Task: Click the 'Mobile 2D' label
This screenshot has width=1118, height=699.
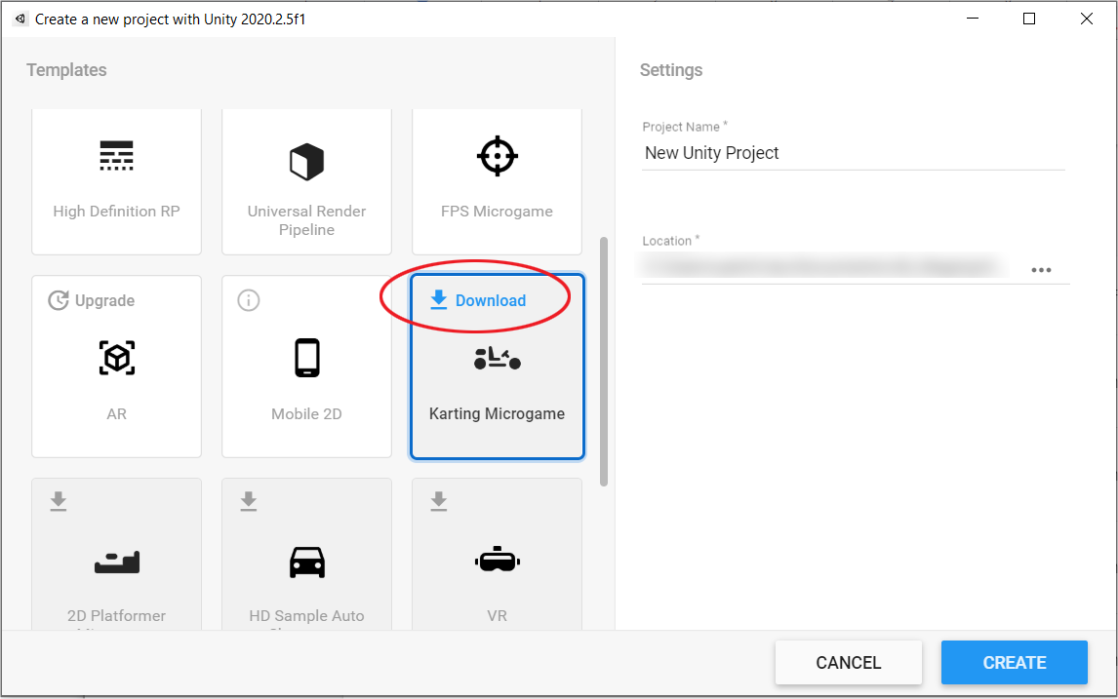Action: pos(306,414)
